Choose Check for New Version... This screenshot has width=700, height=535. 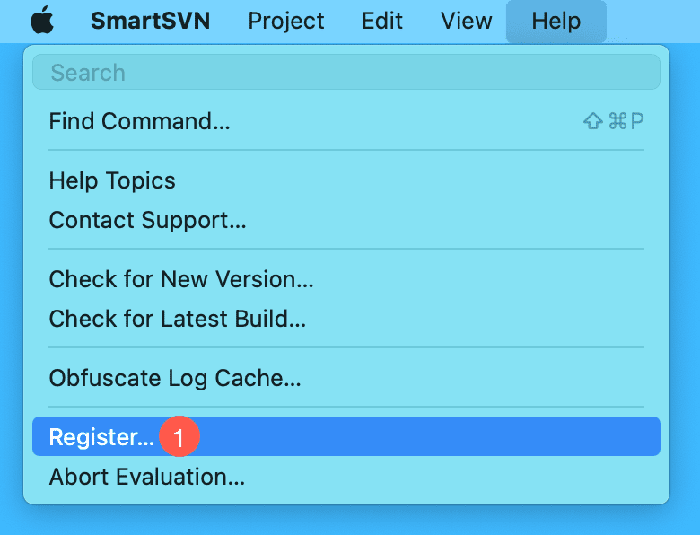click(x=181, y=279)
